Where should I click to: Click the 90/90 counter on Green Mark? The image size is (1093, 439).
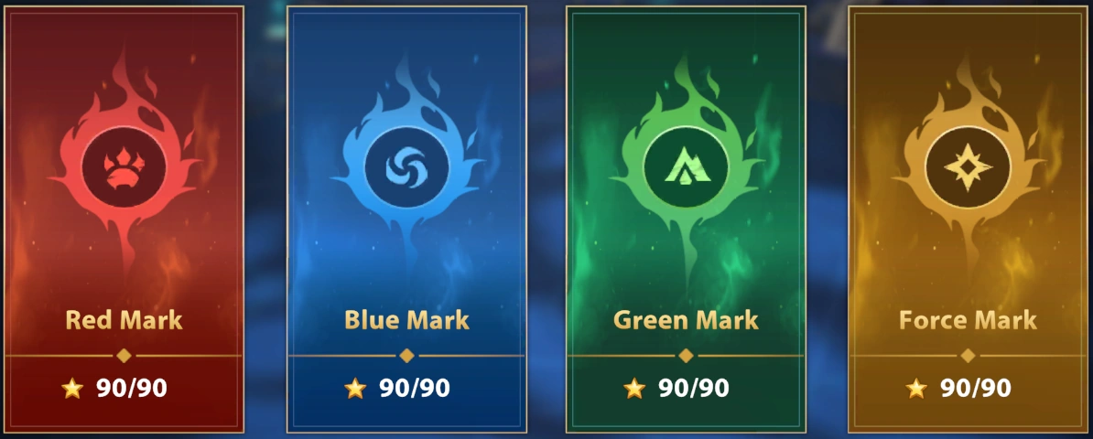tap(694, 388)
